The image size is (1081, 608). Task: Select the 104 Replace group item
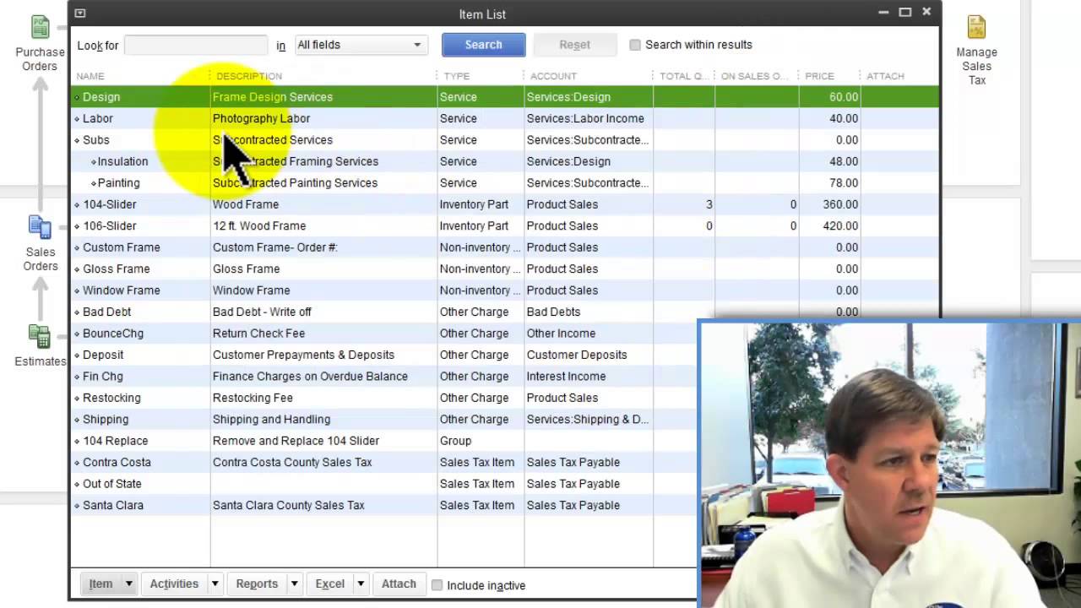tap(116, 442)
